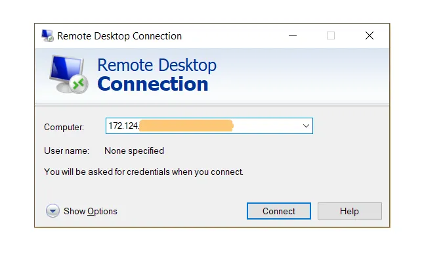Open Help for Remote Desktop

click(x=350, y=211)
